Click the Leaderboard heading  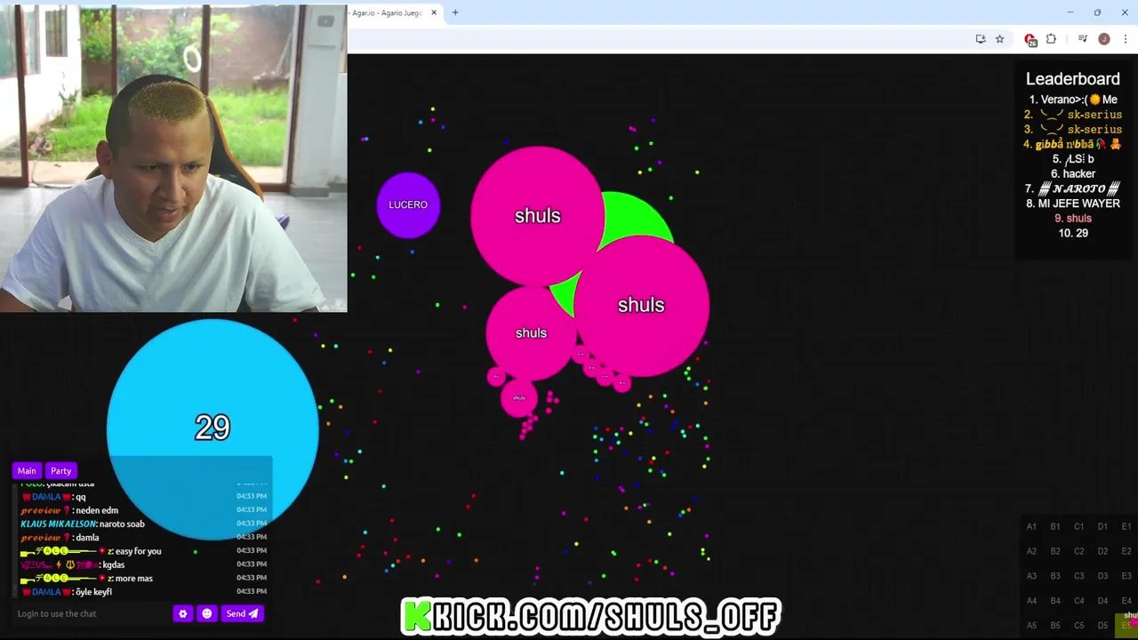[1073, 79]
